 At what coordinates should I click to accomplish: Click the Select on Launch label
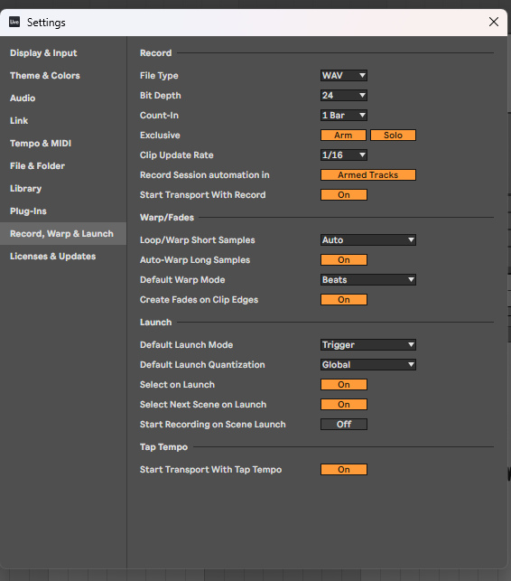point(177,385)
